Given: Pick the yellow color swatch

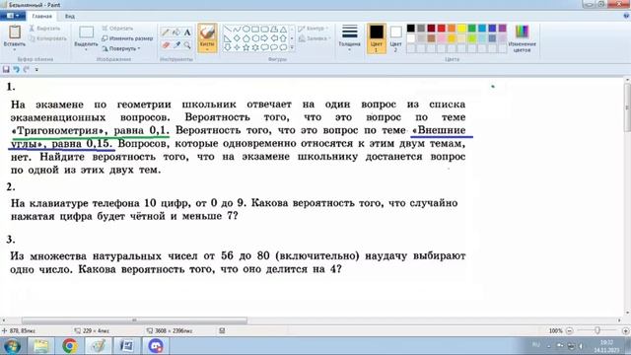Looking at the screenshot, I should point(461,29).
